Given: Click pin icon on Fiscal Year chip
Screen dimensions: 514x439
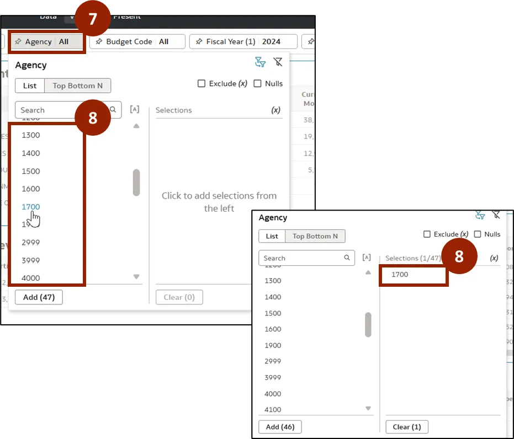Looking at the screenshot, I should (199, 41).
